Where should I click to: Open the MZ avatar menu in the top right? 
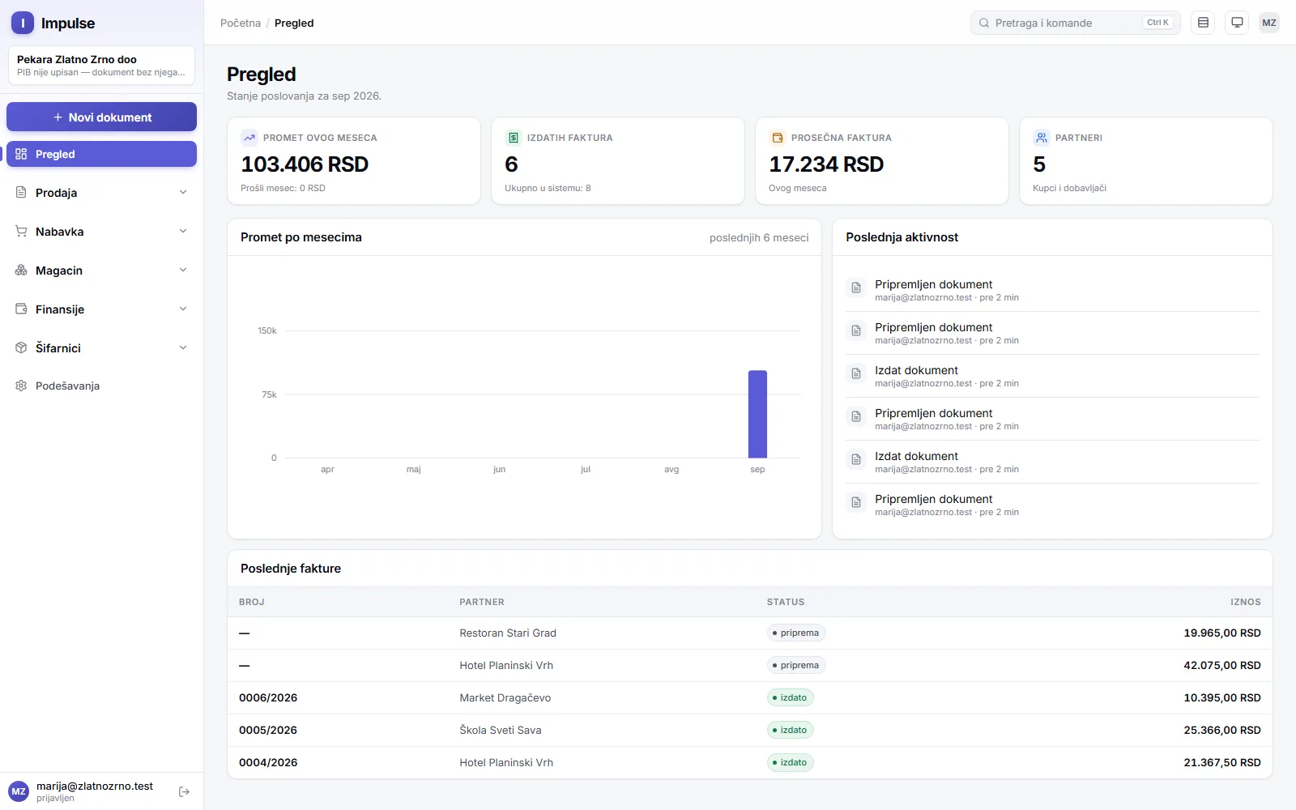coord(1269,23)
